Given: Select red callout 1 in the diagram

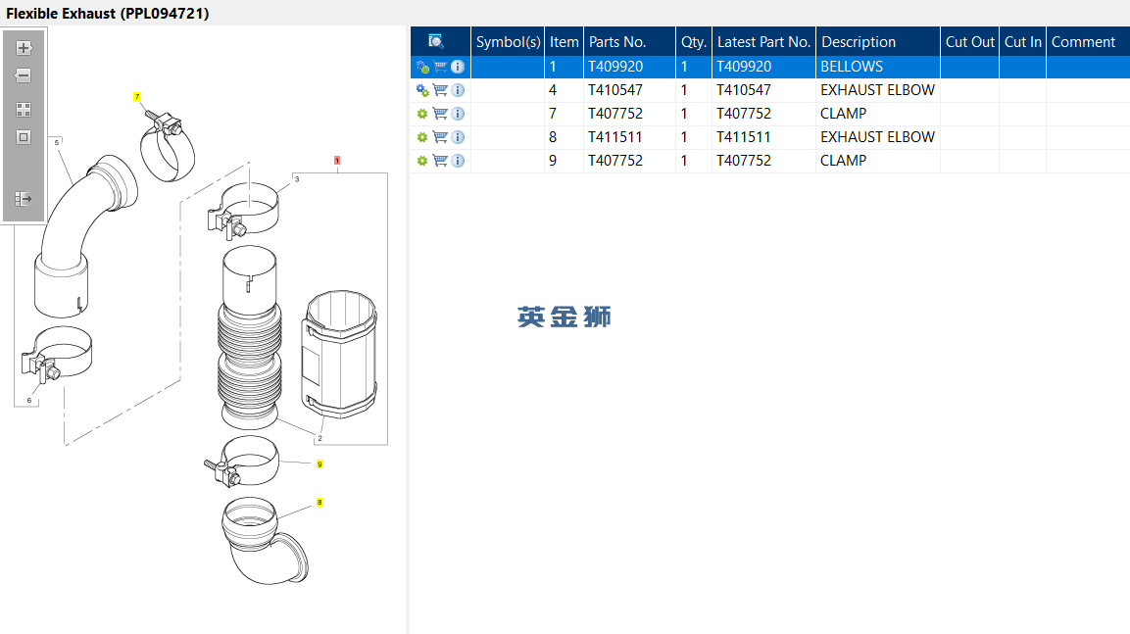Looking at the screenshot, I should 336,161.
